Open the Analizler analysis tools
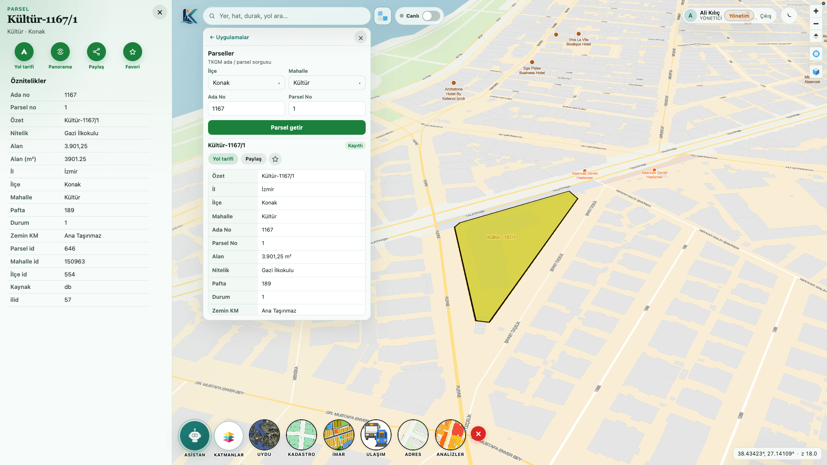 451,436
